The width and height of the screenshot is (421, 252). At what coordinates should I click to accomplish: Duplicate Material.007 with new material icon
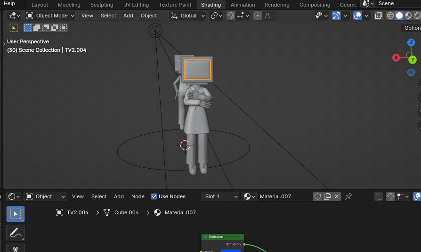(327, 196)
